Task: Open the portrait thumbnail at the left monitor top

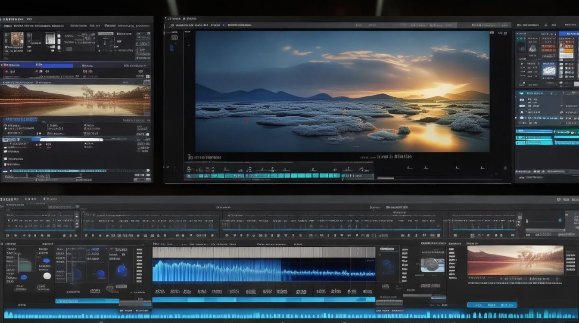Action: point(17,39)
